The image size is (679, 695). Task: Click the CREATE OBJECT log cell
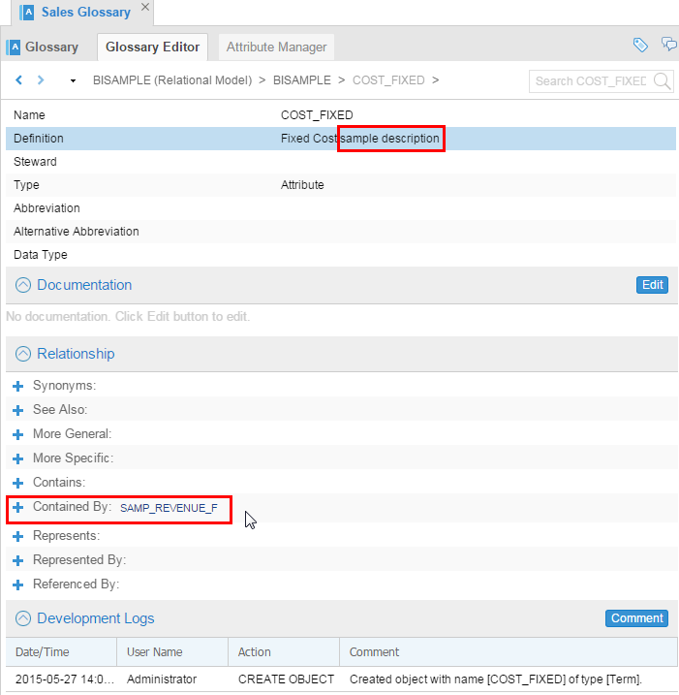(286, 679)
